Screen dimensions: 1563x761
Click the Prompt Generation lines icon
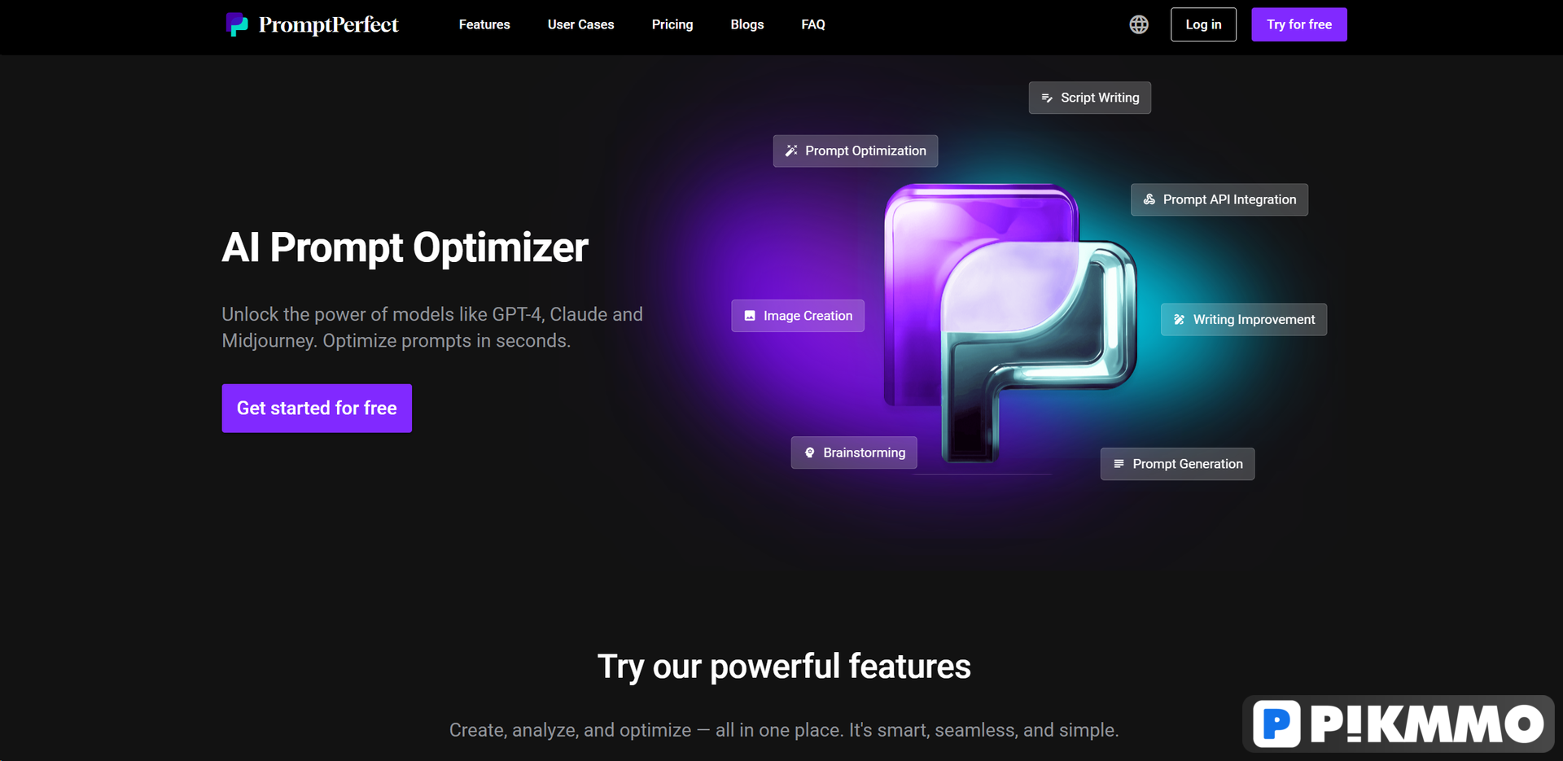(x=1119, y=464)
